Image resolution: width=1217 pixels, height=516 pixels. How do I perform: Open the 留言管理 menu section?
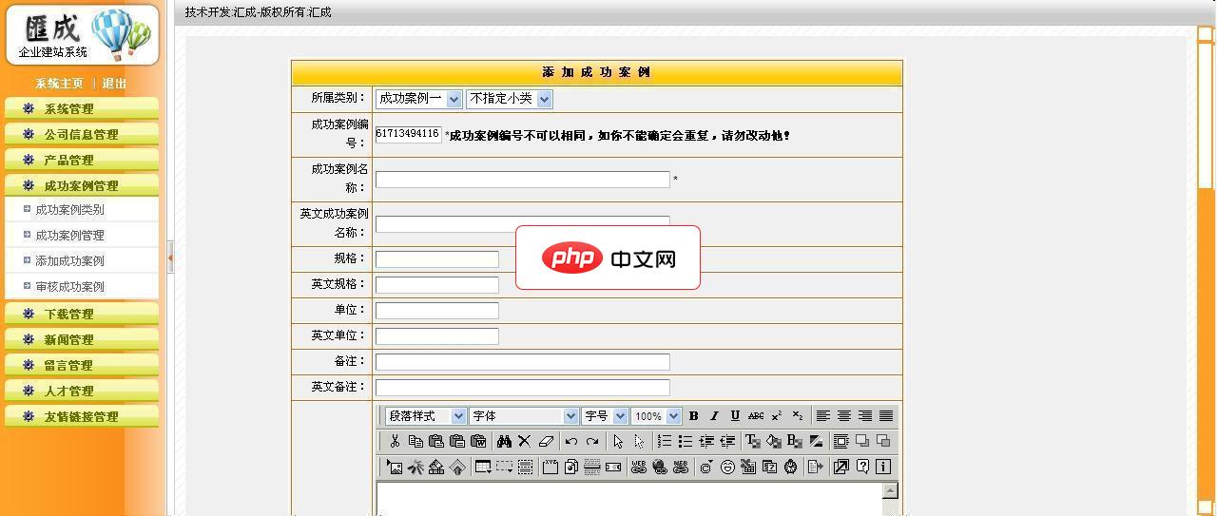click(80, 366)
